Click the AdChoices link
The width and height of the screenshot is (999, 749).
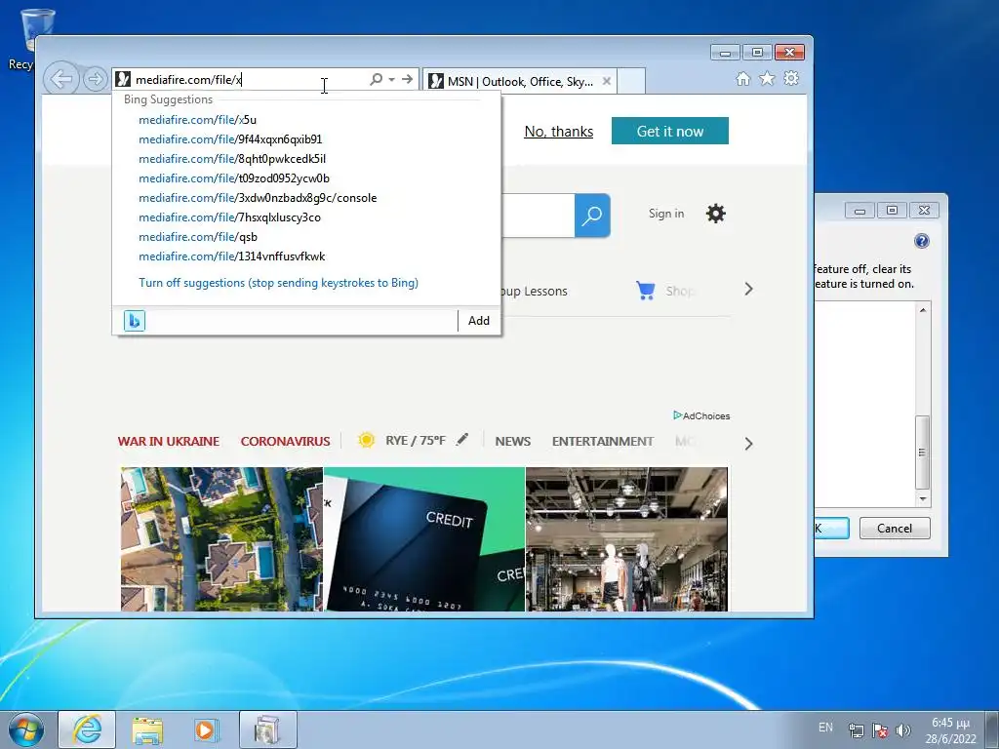point(701,415)
